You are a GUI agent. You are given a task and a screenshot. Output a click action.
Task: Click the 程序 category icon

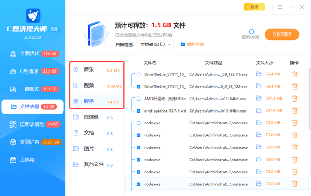tap(76, 101)
